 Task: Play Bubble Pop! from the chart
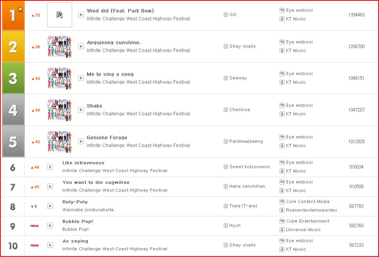click(x=50, y=226)
